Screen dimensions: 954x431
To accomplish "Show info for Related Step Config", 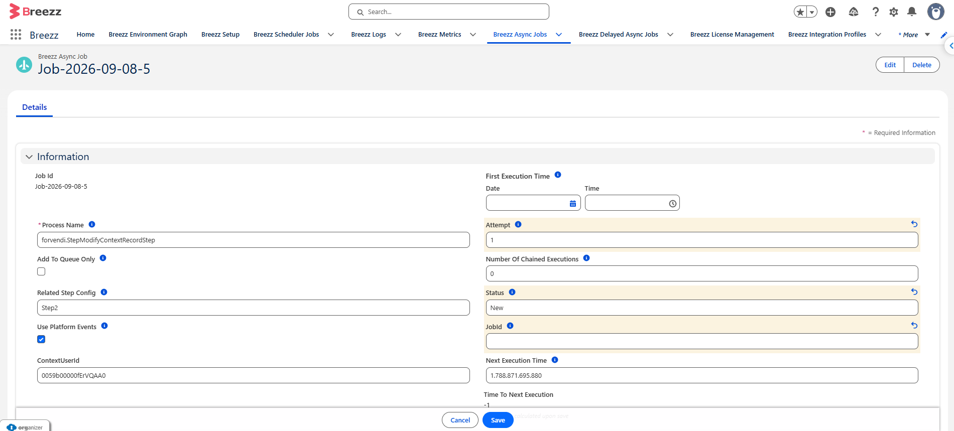I will [x=104, y=292].
